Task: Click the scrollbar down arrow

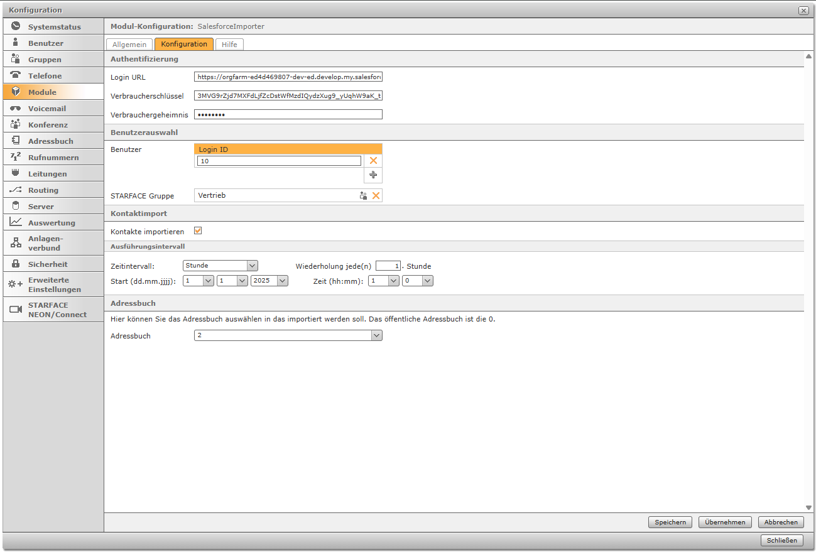Action: coord(809,507)
